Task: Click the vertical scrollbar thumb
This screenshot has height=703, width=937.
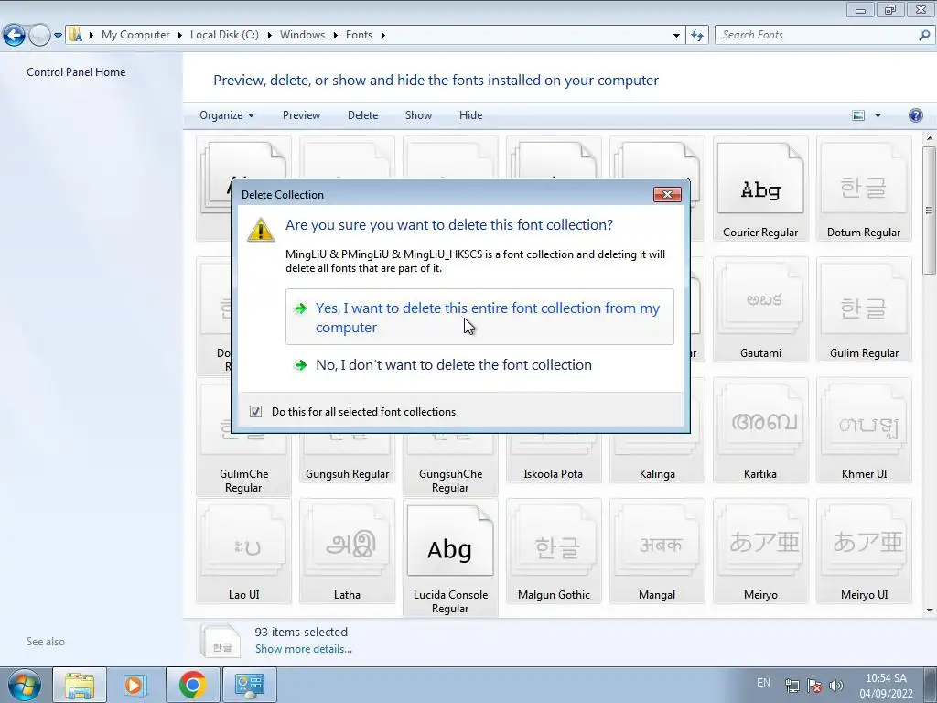Action: click(929, 210)
